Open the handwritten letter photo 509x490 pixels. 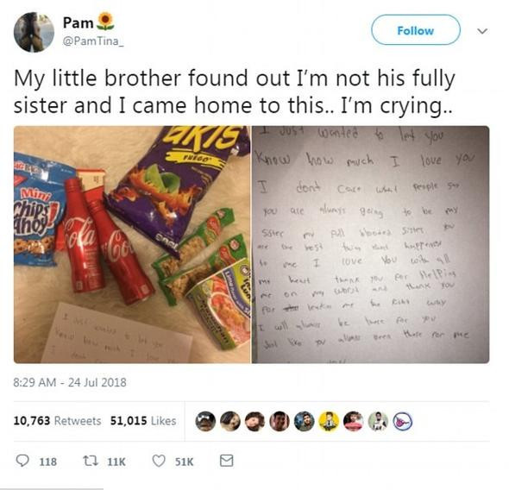coord(371,244)
